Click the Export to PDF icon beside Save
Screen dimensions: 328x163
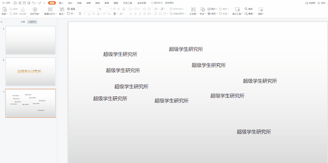pyautogui.click(x=20, y=3)
